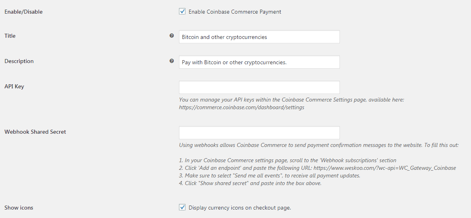
Task: Click the API Key row label
Action: tap(14, 86)
